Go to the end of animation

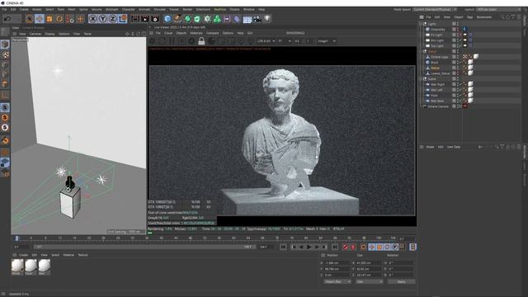coord(335,247)
